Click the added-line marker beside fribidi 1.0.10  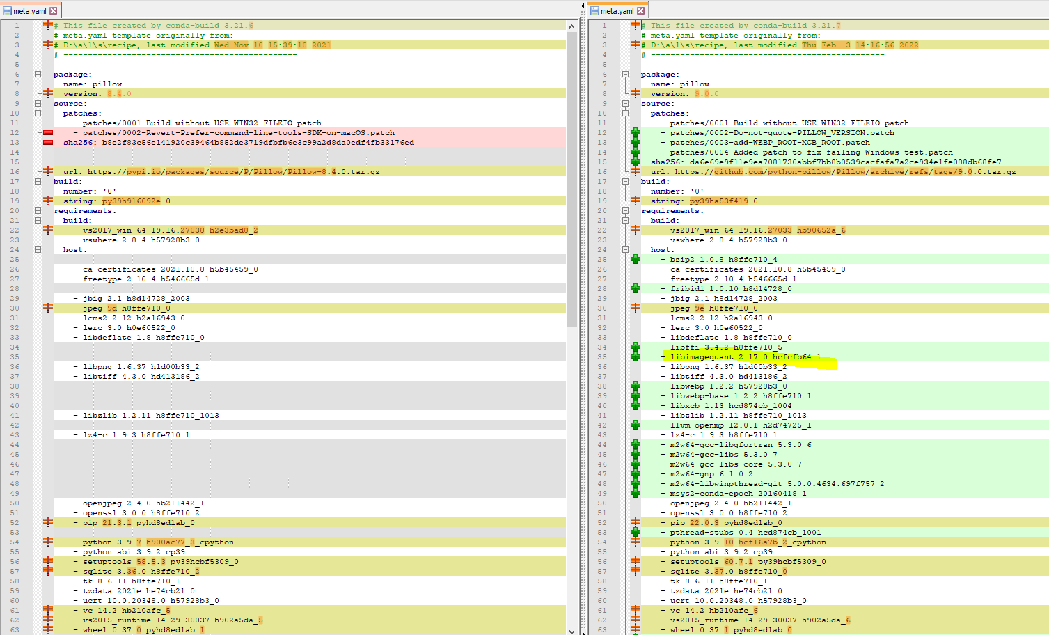[x=636, y=288]
